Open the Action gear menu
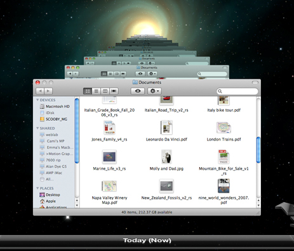294x251 pixels. [154, 91]
